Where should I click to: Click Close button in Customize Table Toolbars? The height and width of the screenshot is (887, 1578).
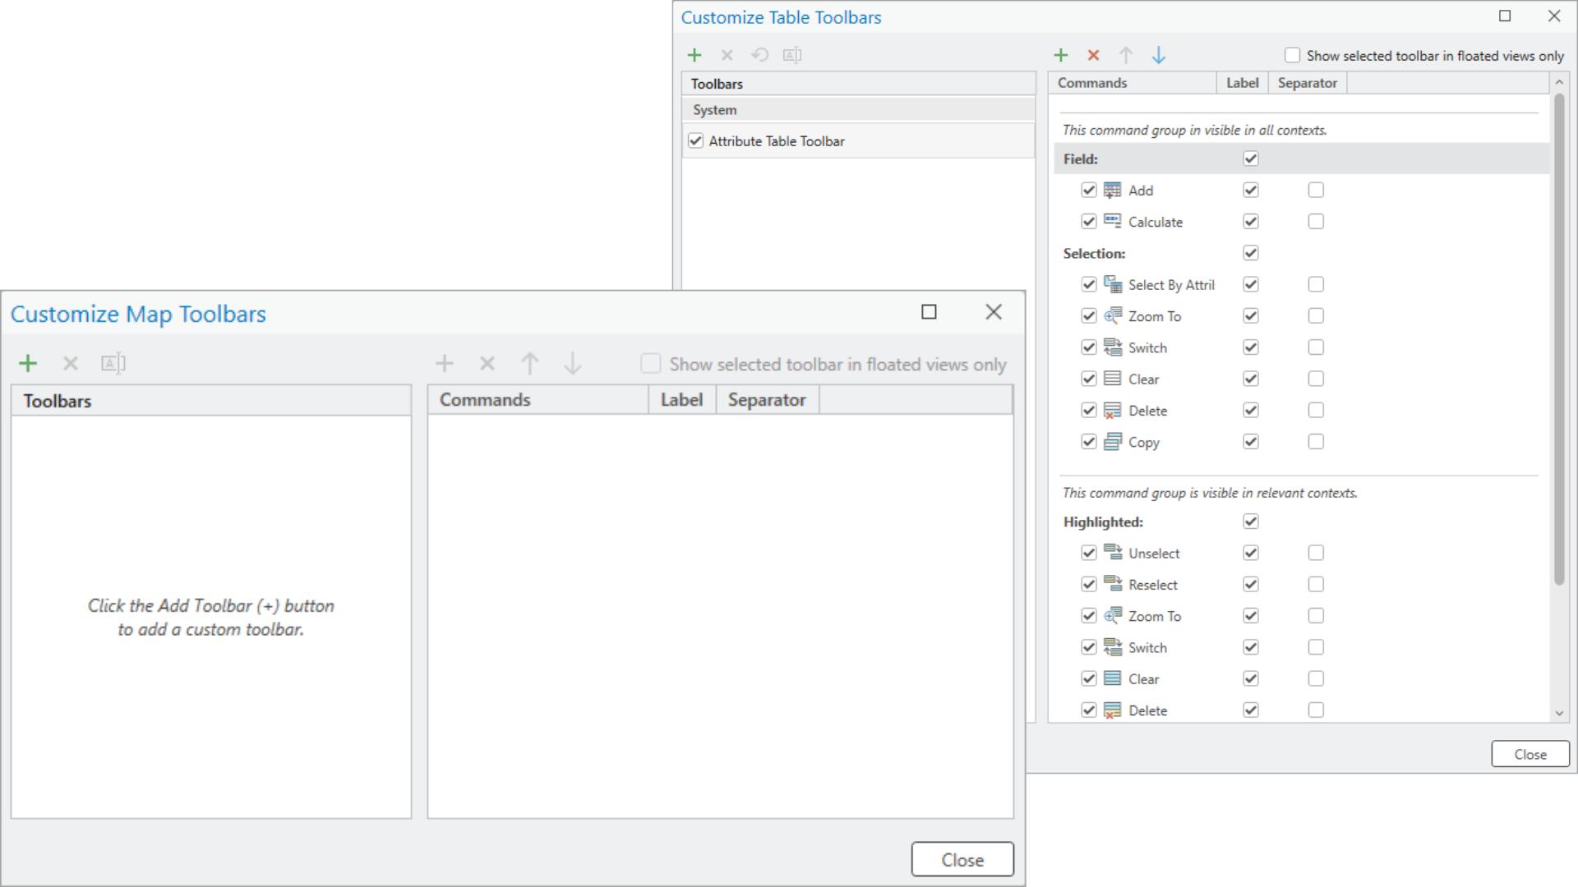pos(1530,754)
